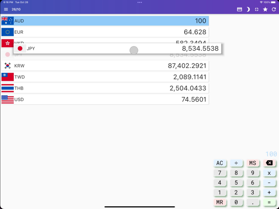Tap calculator digit 2
The image size is (279, 209).
(x=236, y=192)
